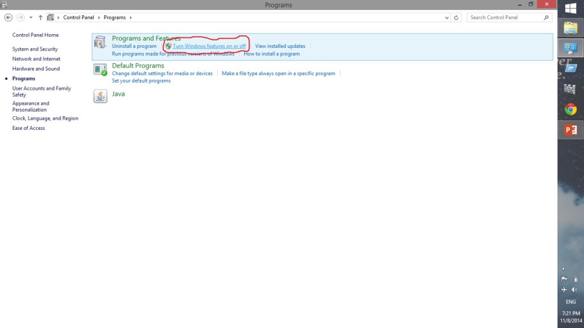Click the Java coffee cup icon
This screenshot has height=328, width=584.
click(x=100, y=96)
